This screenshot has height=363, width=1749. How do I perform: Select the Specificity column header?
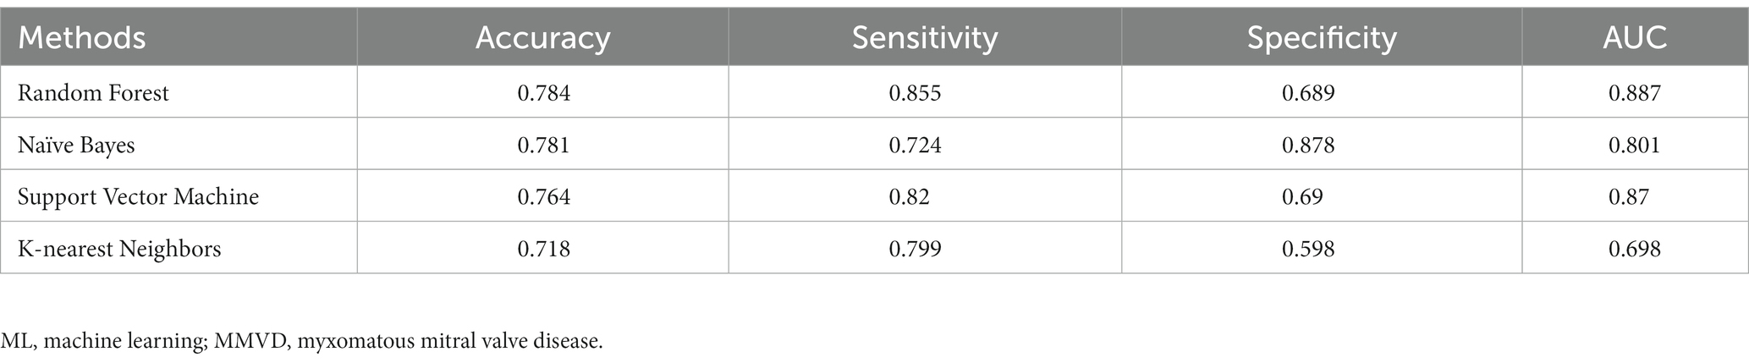(x=1322, y=38)
